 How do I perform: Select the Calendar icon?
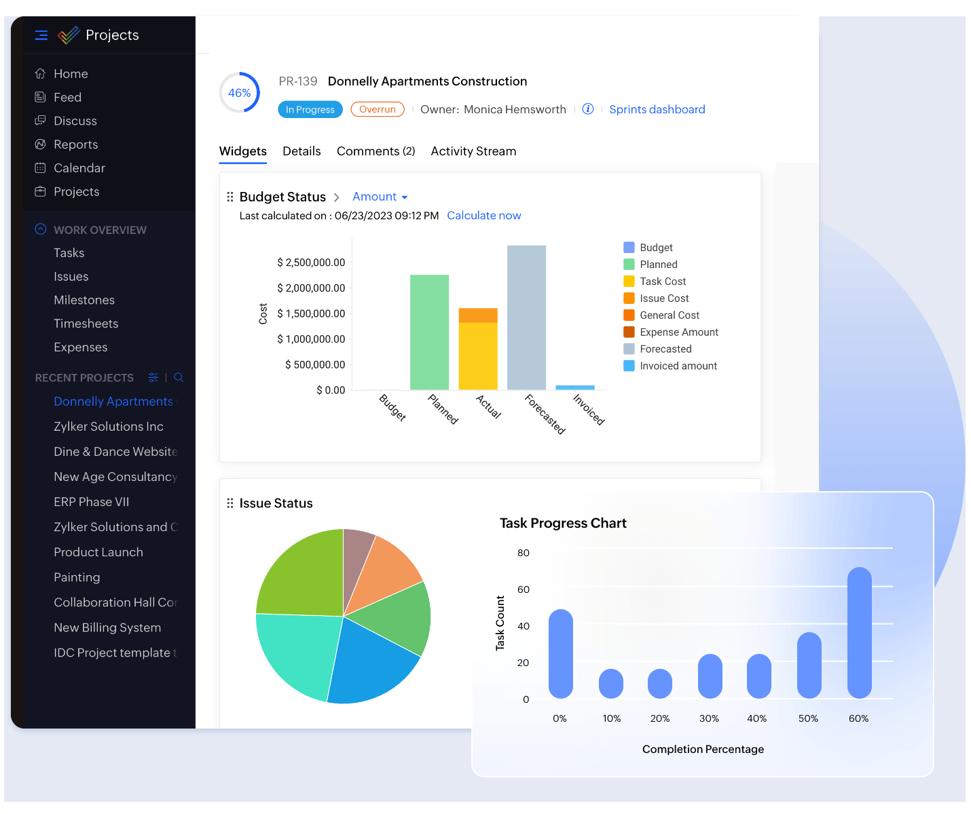(41, 168)
